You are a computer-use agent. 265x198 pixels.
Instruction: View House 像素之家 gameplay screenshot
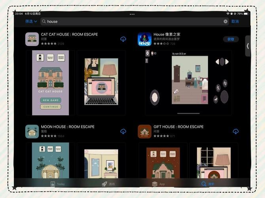188,83
